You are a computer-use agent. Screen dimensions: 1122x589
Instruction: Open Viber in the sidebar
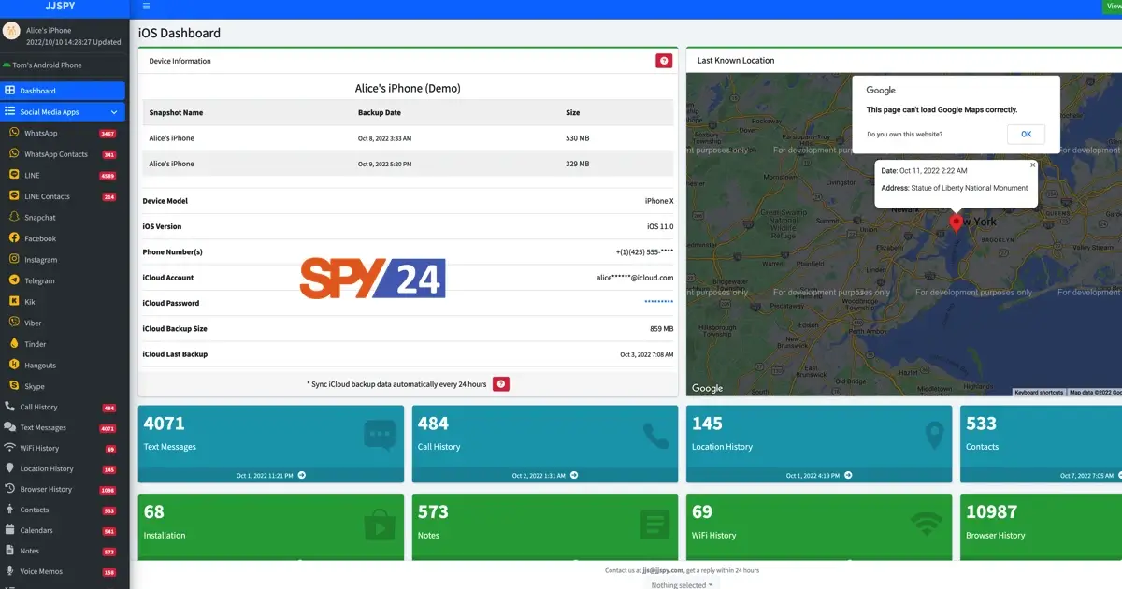64,323
